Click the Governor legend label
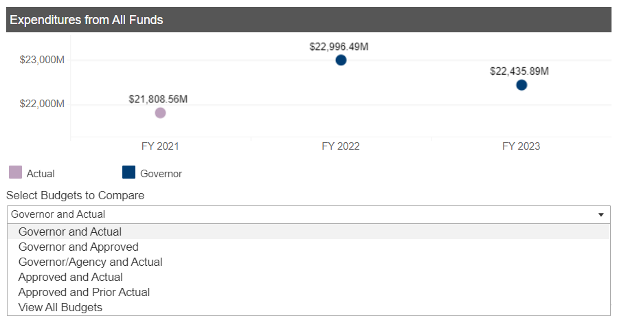The height and width of the screenshot is (316, 617). click(161, 174)
